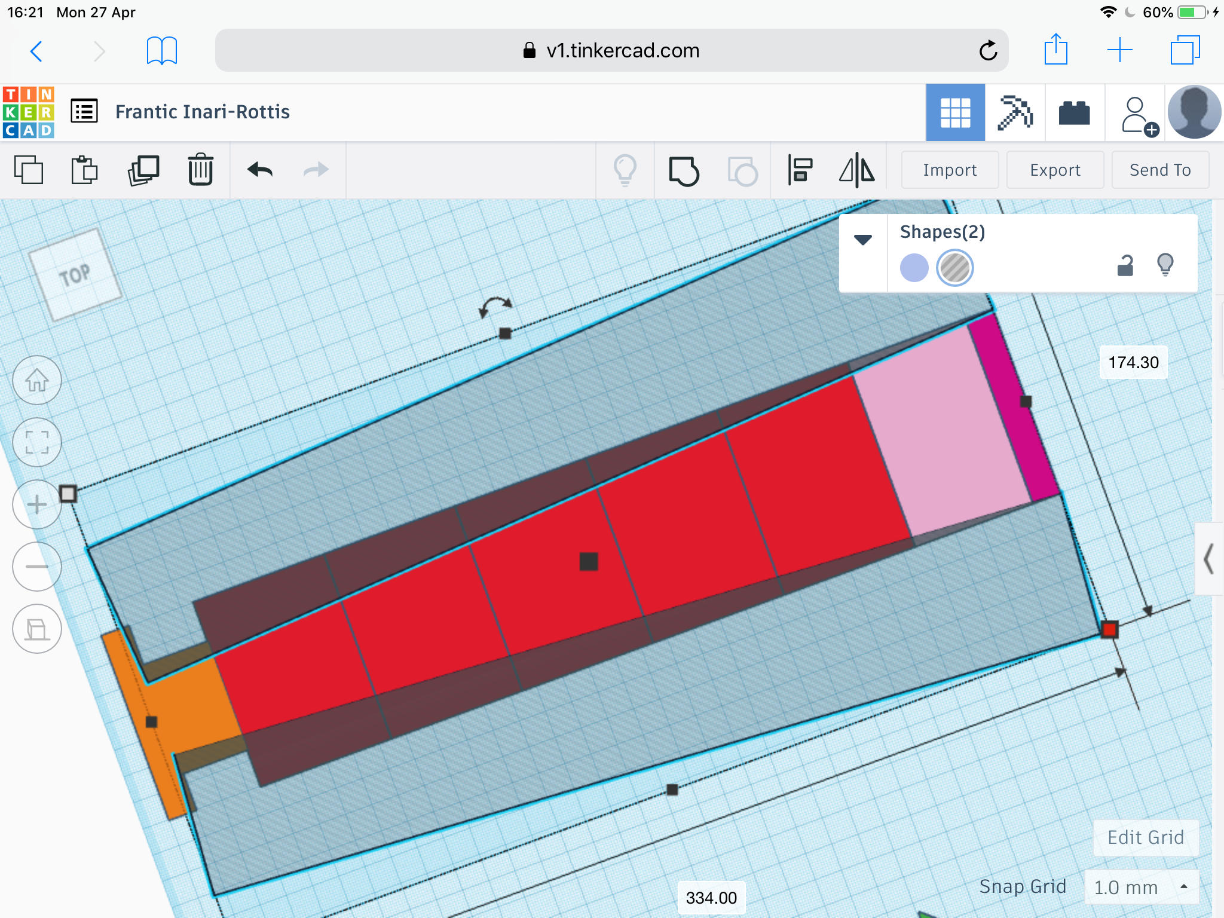Click the rotation handle arrow
Viewport: 1224px width, 918px height.
click(x=495, y=307)
